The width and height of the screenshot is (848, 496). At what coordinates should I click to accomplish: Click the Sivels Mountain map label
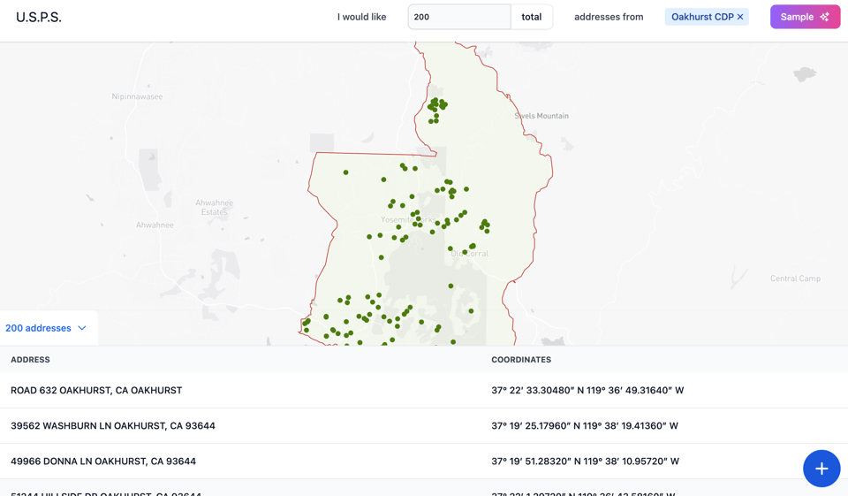tap(541, 116)
